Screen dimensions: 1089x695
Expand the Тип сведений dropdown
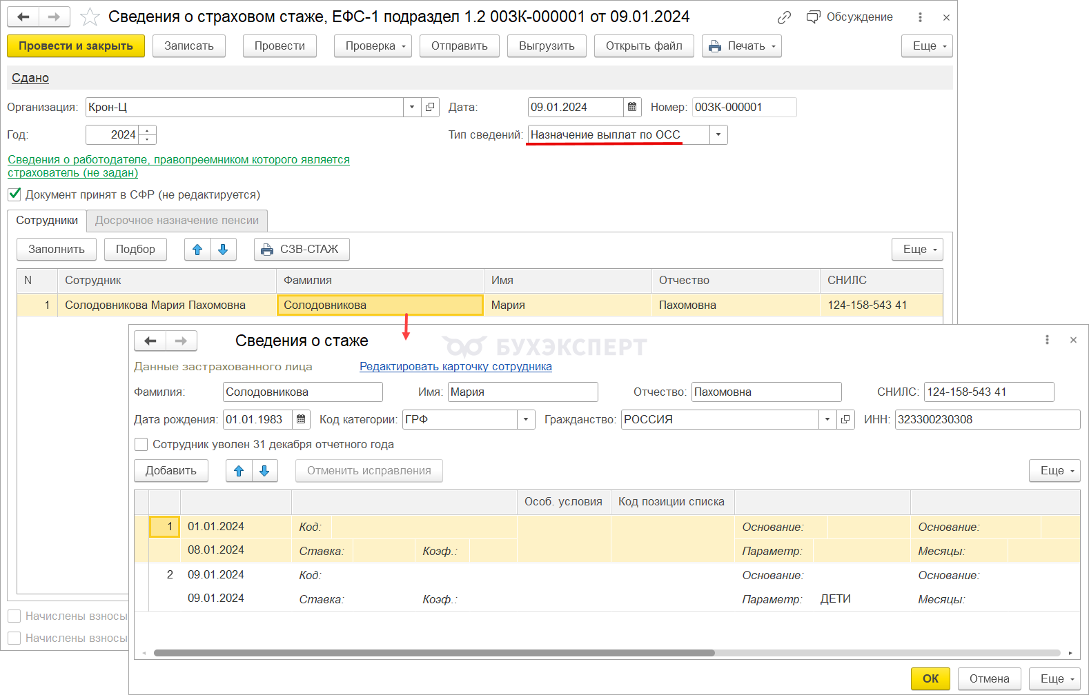click(x=718, y=135)
